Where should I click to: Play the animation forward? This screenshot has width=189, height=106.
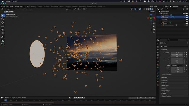click(x=80, y=98)
